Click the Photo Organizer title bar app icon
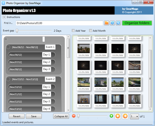The height and width of the screenshot is (126, 155). [x=3, y=3]
